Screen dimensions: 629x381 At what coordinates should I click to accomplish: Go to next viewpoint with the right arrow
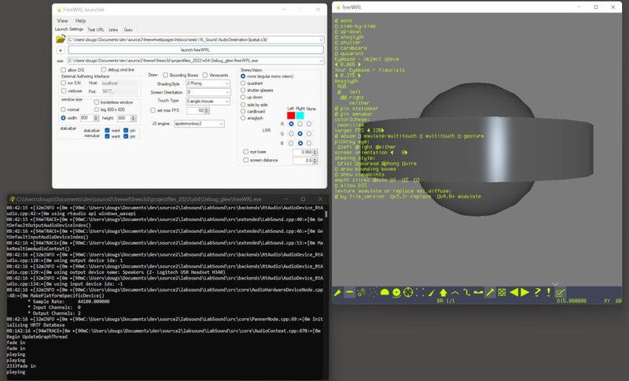click(525, 293)
